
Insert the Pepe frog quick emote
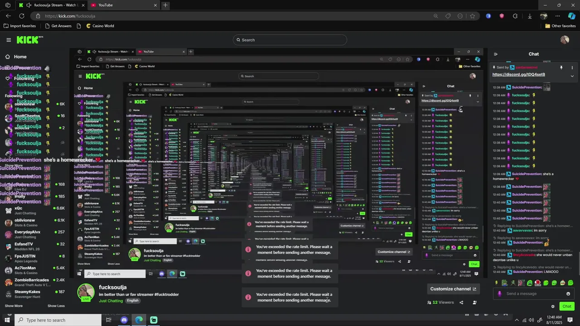(504, 283)
